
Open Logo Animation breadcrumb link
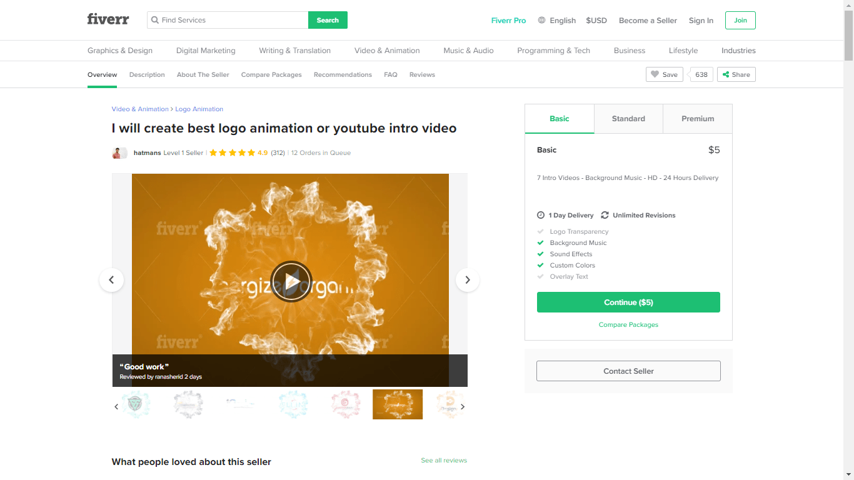tap(199, 109)
